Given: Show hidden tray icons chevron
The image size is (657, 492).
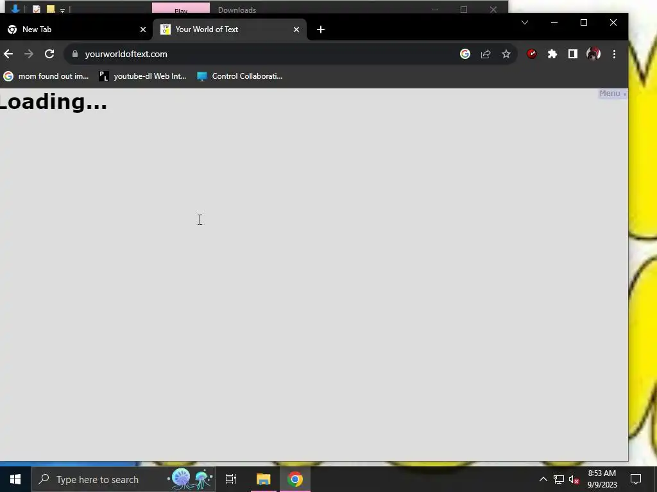Looking at the screenshot, I should tap(543, 479).
